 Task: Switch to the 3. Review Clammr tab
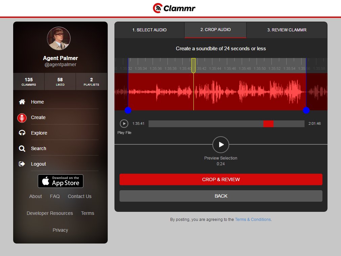(287, 30)
